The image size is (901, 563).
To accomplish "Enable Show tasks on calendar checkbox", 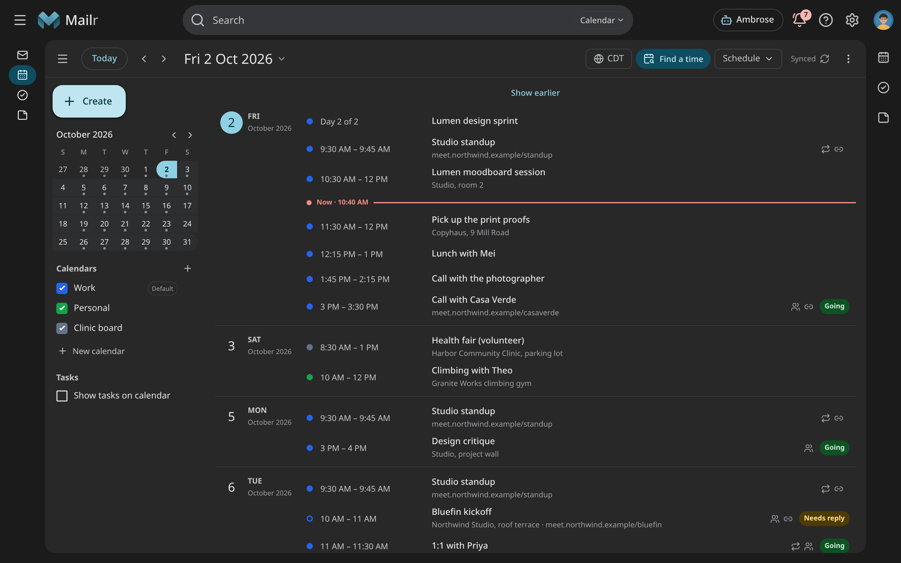I will [x=62, y=396].
